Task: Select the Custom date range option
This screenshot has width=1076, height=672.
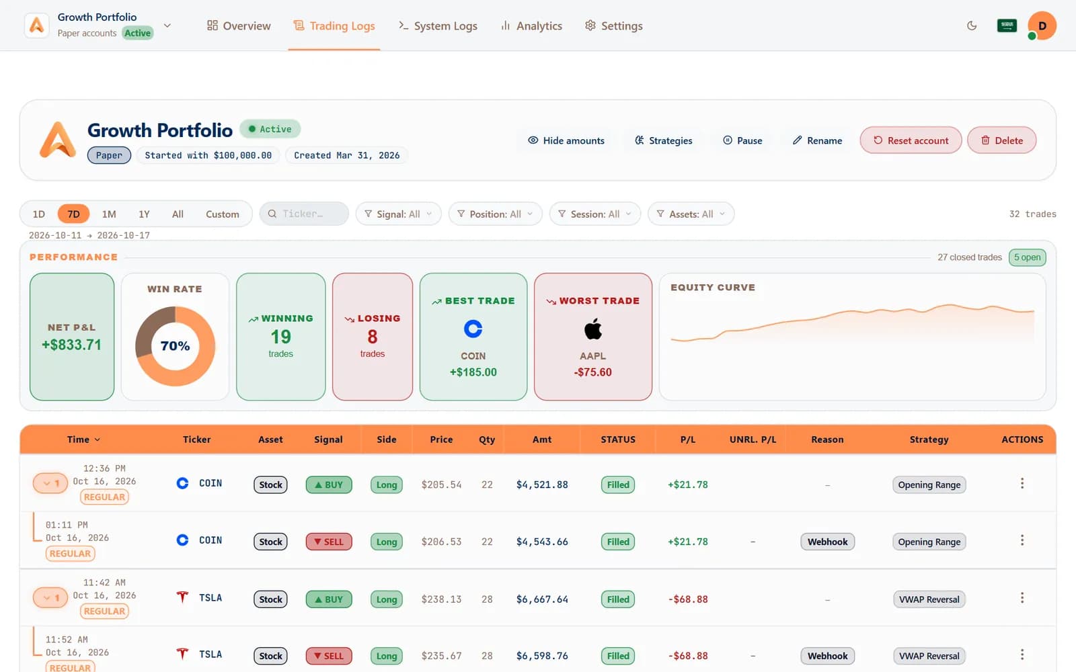Action: tap(223, 214)
